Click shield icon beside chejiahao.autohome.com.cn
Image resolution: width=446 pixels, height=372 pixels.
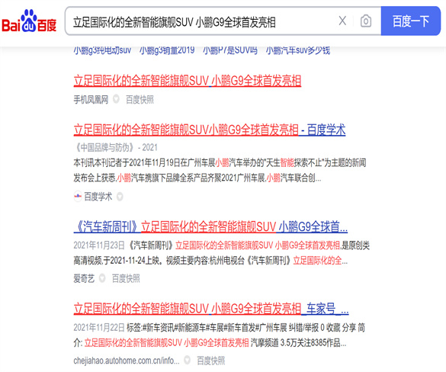click(187, 360)
